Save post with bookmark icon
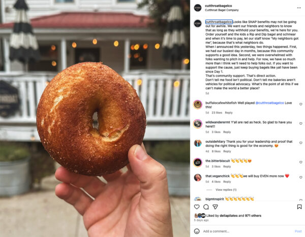The image size is (305, 237). point(299,207)
